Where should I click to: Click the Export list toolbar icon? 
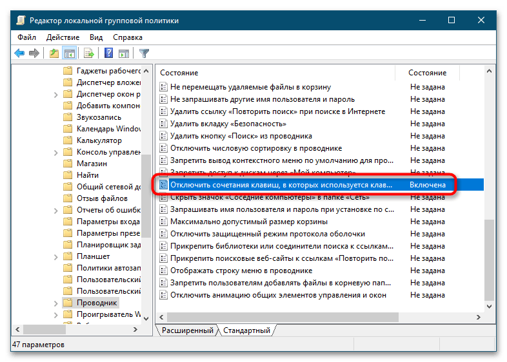point(88,53)
